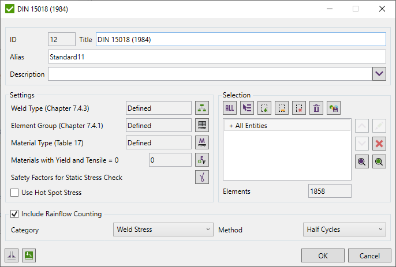This screenshot has width=396, height=267.
Task: Click the Safety Factors settings icon
Action: click(202, 177)
